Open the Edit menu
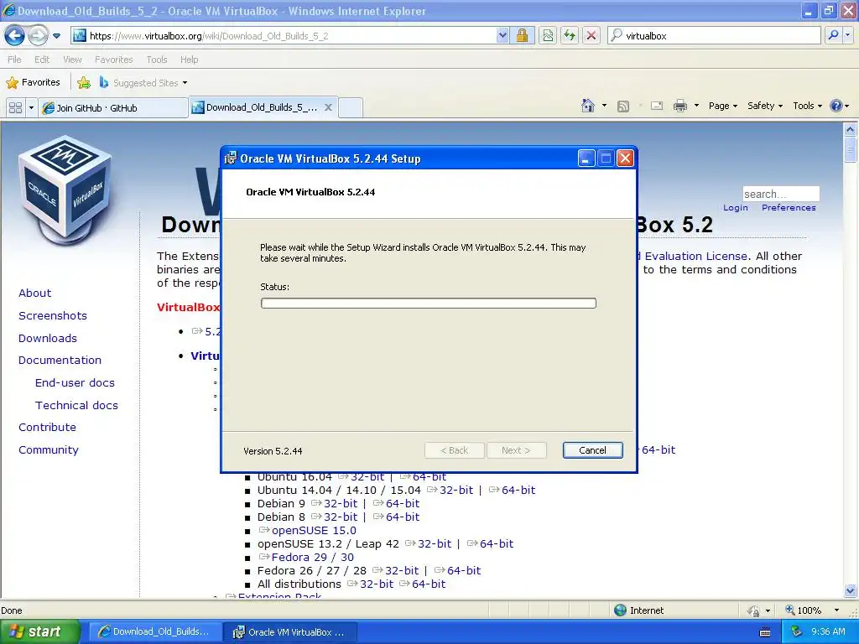The image size is (859, 644). tap(42, 60)
